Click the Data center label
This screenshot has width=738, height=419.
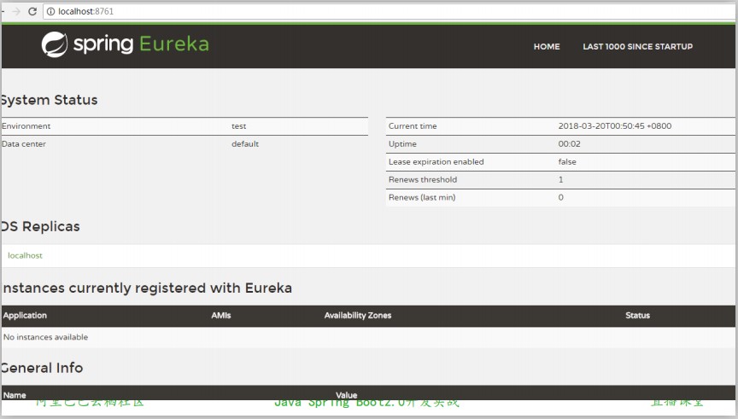pyautogui.click(x=24, y=144)
